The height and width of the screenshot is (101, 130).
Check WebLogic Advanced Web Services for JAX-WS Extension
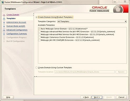click(39, 34)
